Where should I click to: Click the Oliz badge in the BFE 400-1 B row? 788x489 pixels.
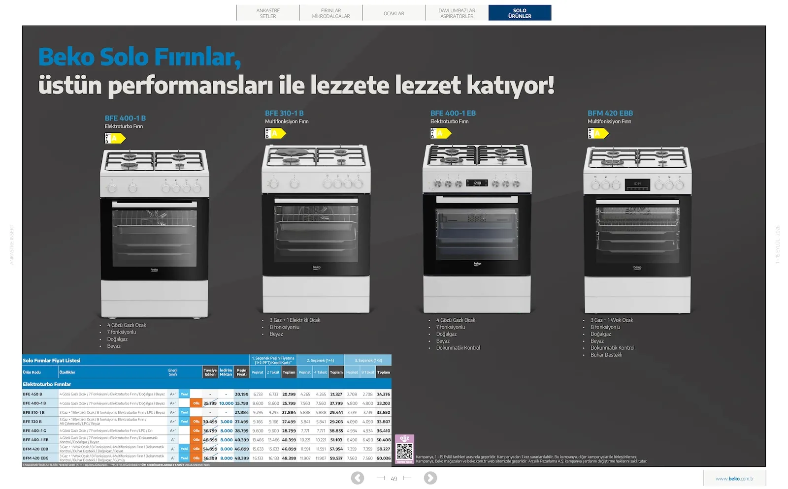coord(197,403)
